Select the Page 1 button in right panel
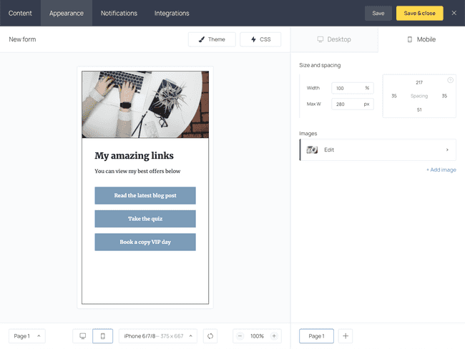465x349 pixels. 316,336
